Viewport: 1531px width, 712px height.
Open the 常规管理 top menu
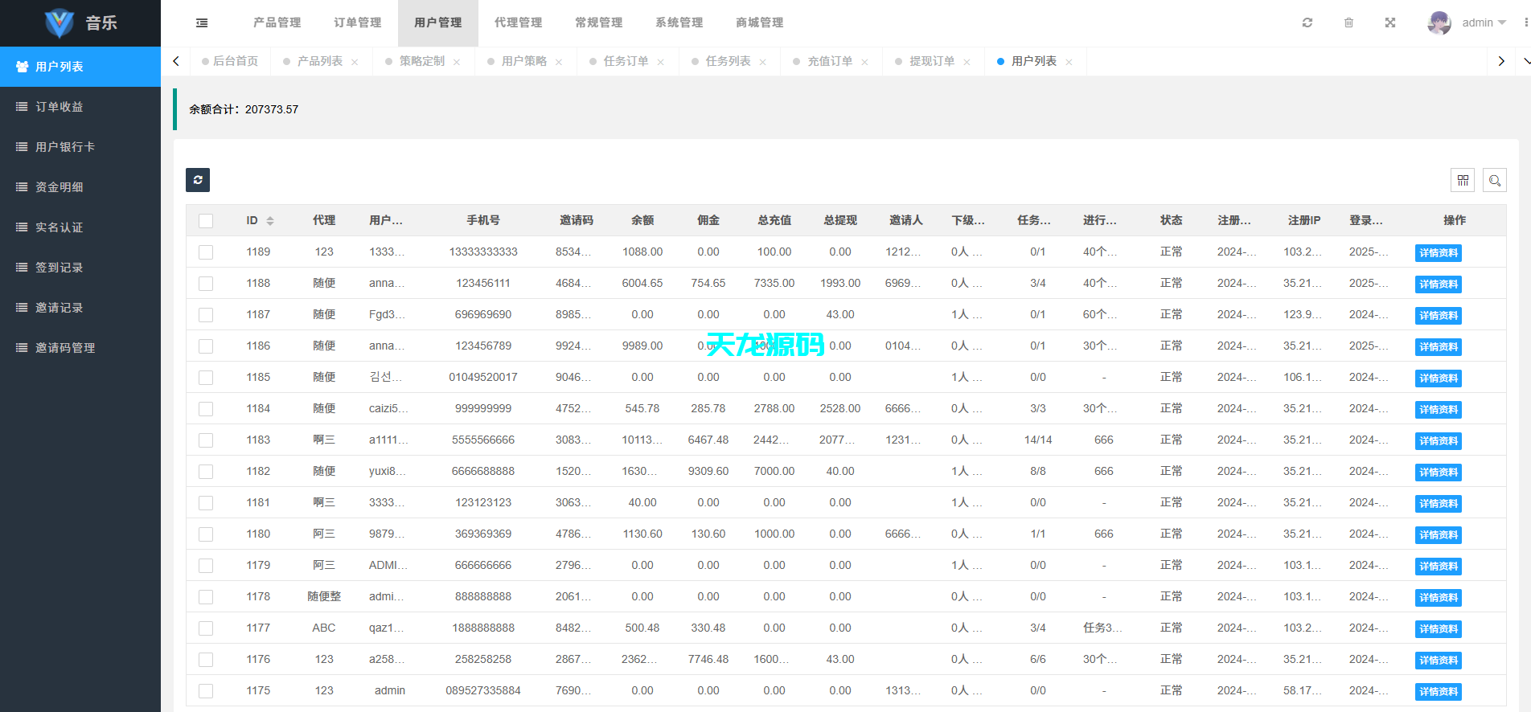pos(599,23)
